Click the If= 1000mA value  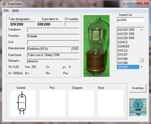tap(15, 73)
